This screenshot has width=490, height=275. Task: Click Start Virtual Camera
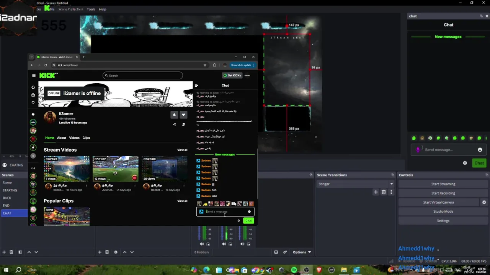pyautogui.click(x=439, y=202)
